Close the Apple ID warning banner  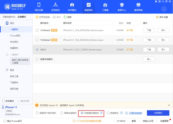tap(169, 105)
